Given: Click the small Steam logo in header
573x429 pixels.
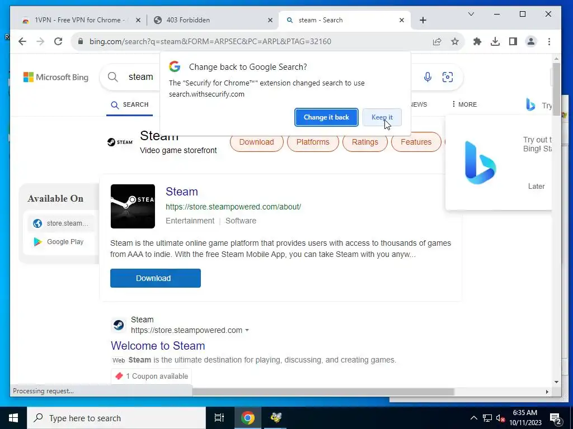Looking at the screenshot, I should pos(120,142).
